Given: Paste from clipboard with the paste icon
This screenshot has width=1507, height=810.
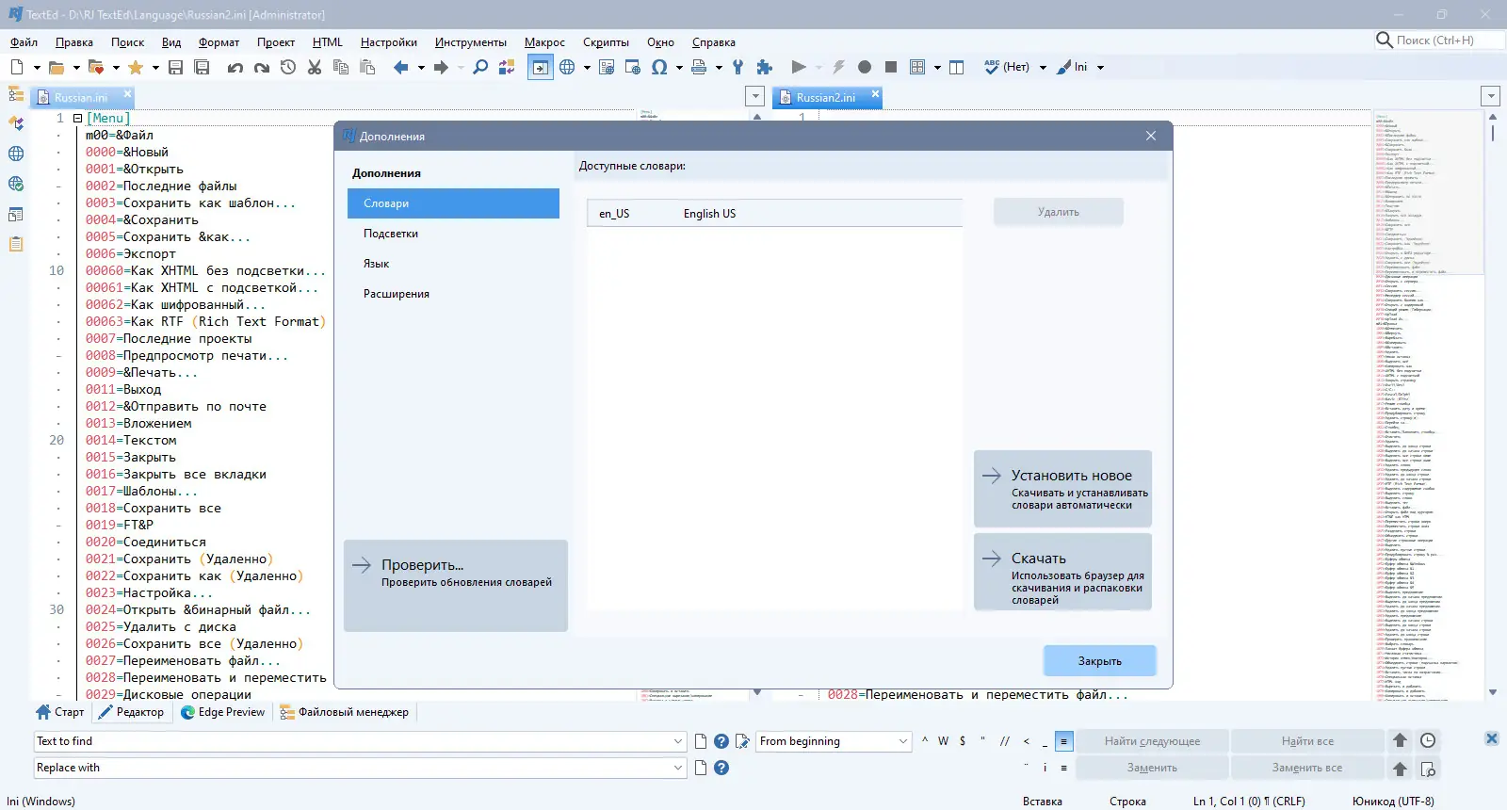Looking at the screenshot, I should (367, 67).
